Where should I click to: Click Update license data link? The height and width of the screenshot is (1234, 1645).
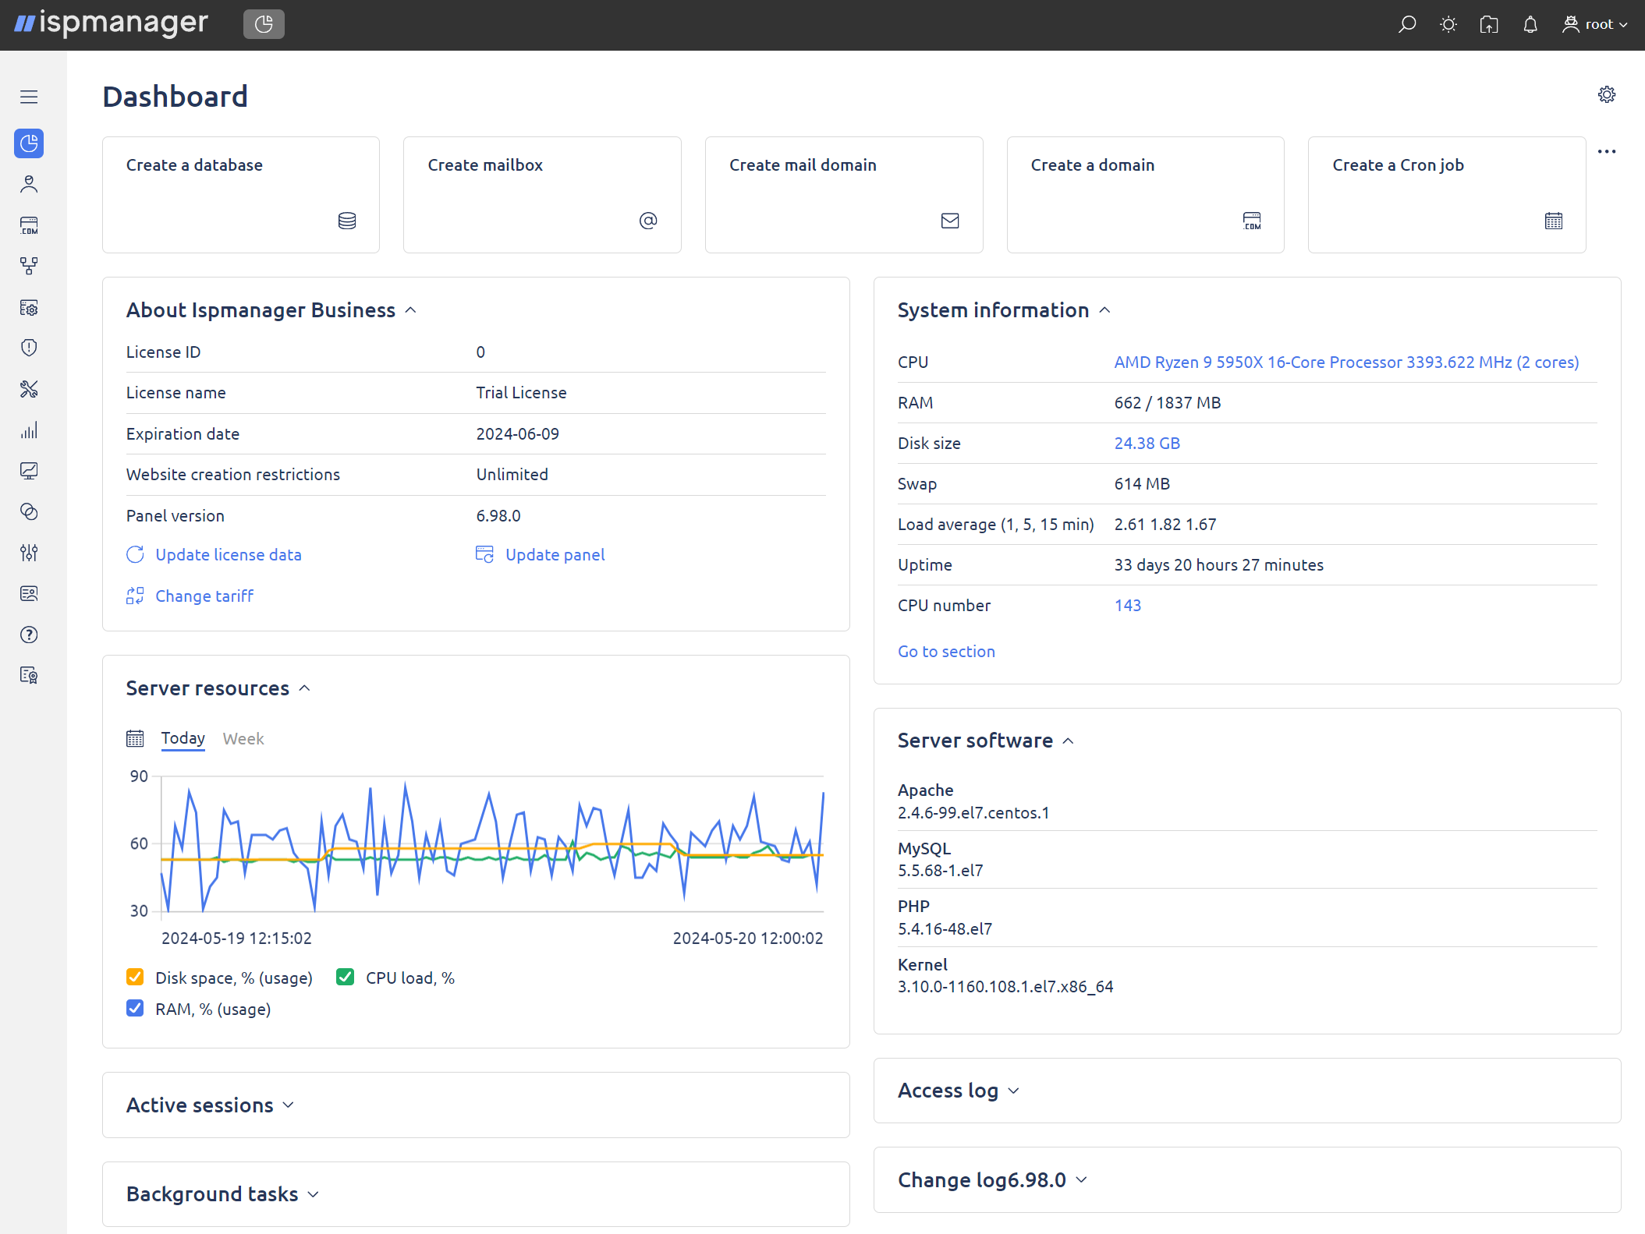pos(214,555)
